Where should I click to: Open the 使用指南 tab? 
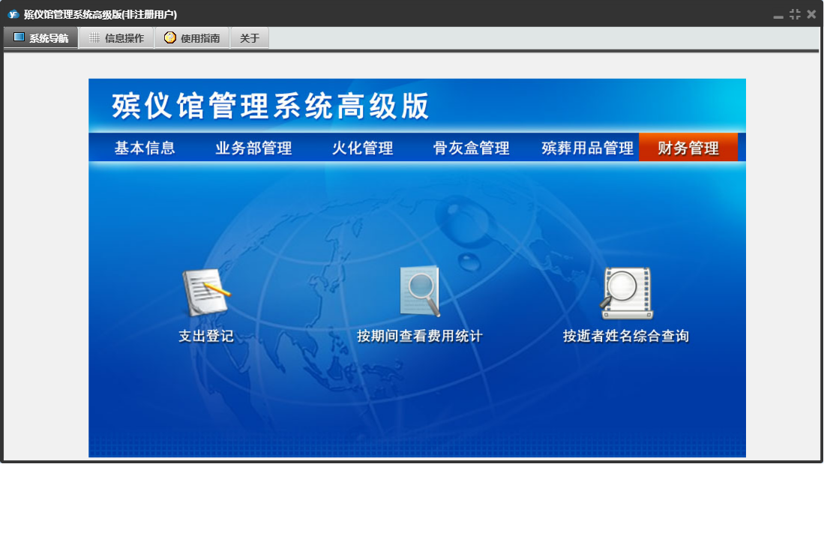[x=193, y=37]
